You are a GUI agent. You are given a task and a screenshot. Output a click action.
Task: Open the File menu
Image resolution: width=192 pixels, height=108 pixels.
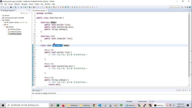pyautogui.click(x=2, y=4)
